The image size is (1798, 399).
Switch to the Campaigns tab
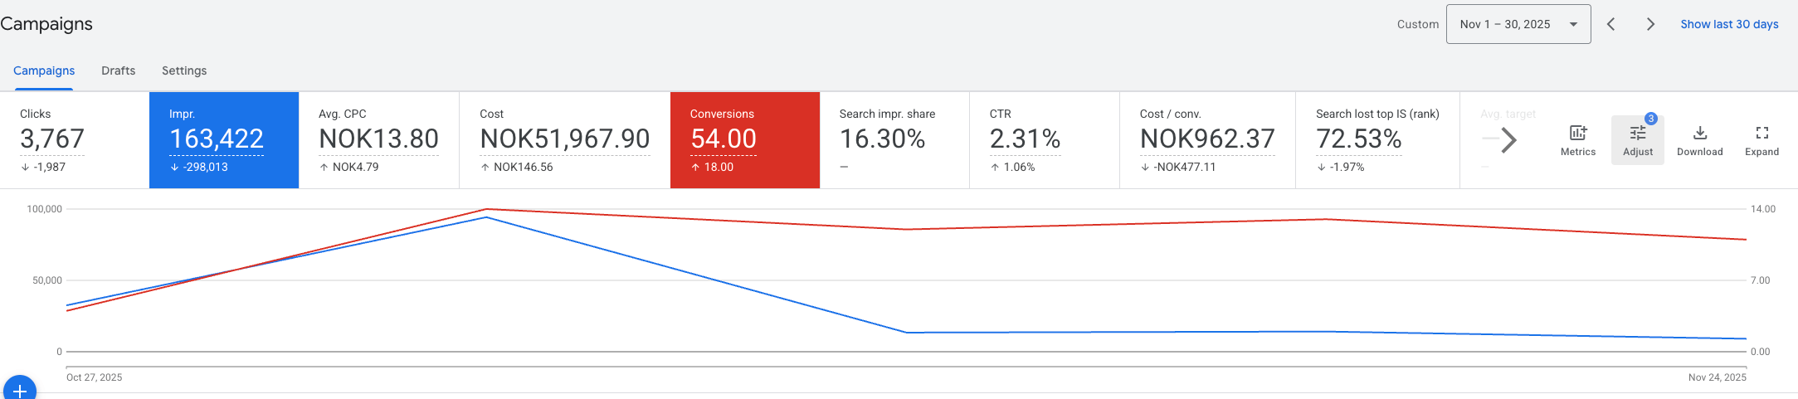(x=44, y=71)
